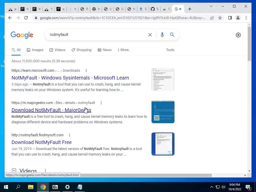Switch to the Chrome Web Store tab
This screenshot has width=256, height=192.
coord(166,9)
